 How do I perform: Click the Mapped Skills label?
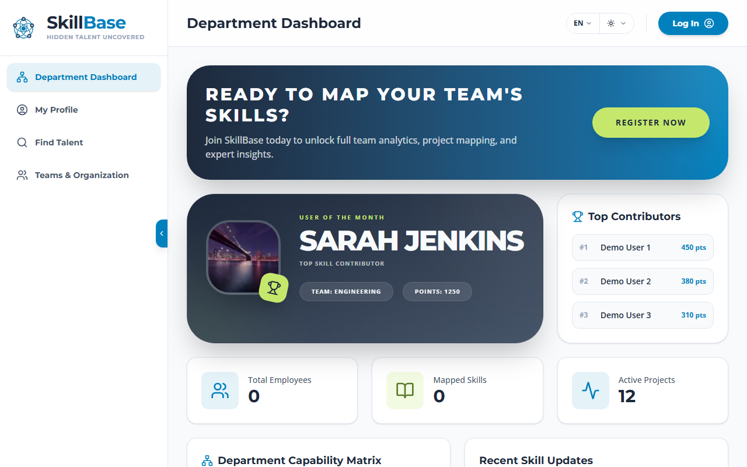(460, 380)
